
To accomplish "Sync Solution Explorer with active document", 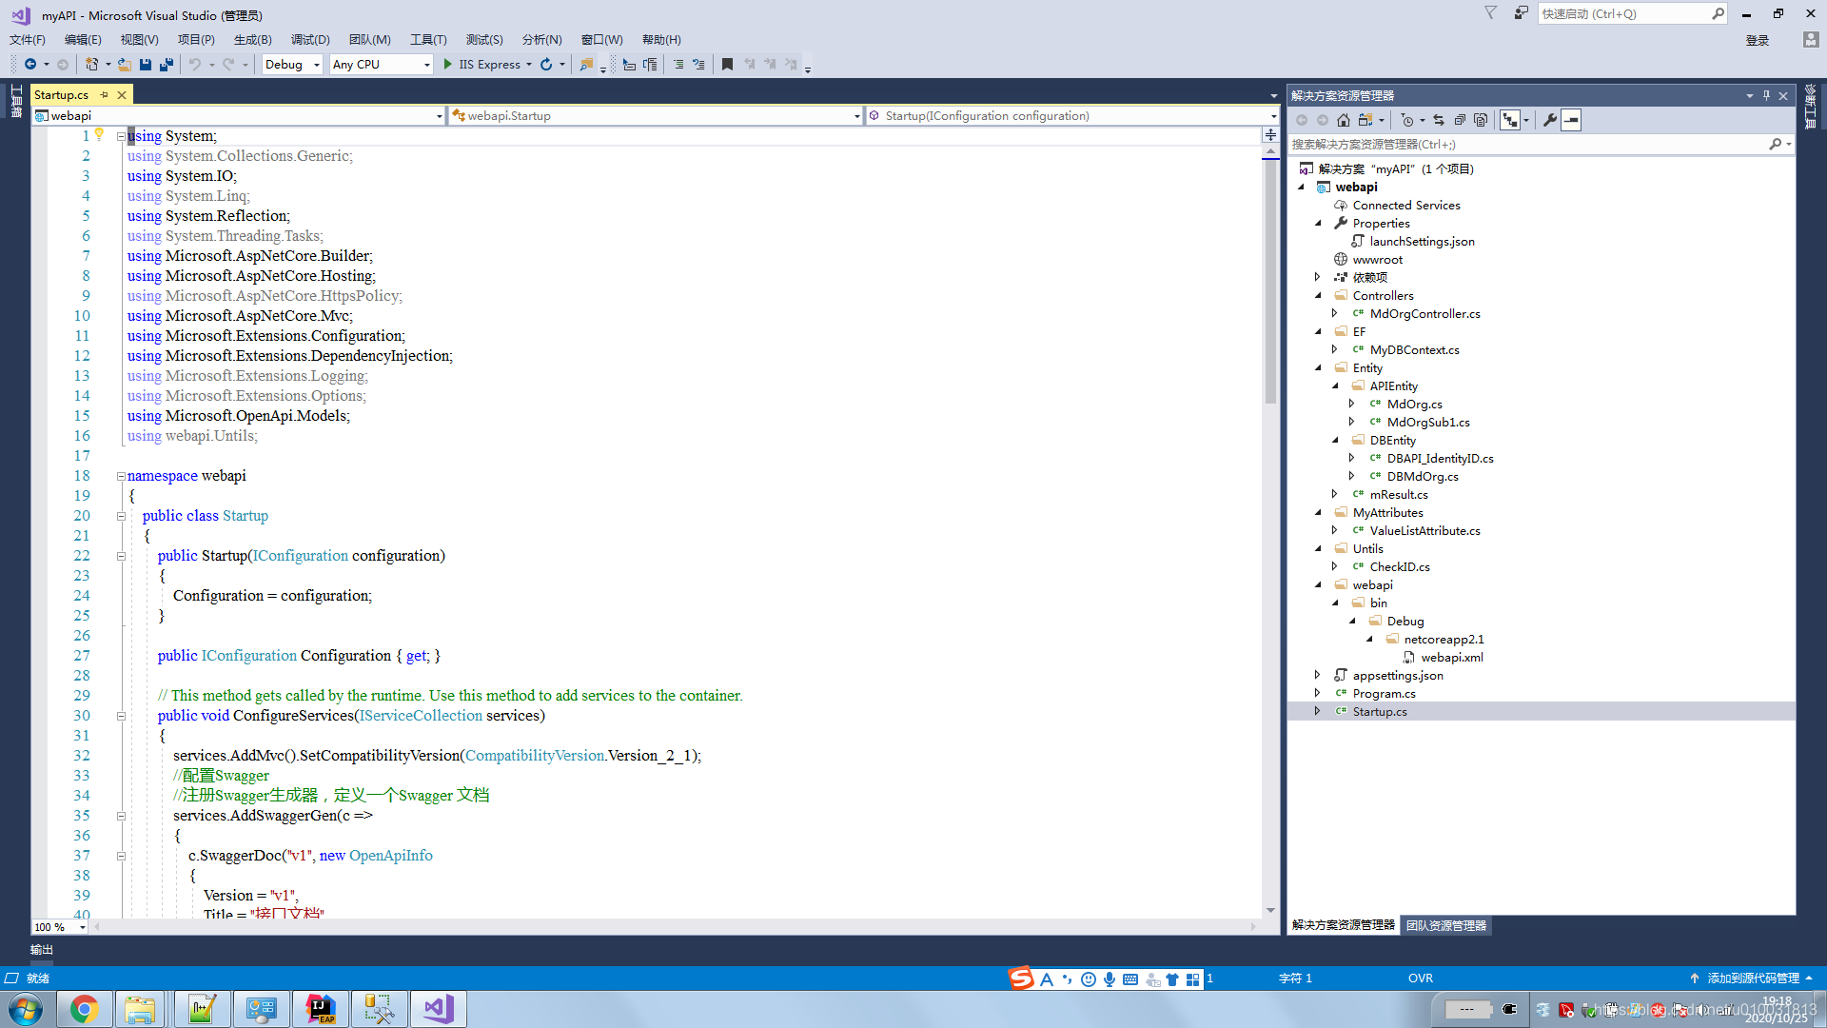I will [1439, 120].
